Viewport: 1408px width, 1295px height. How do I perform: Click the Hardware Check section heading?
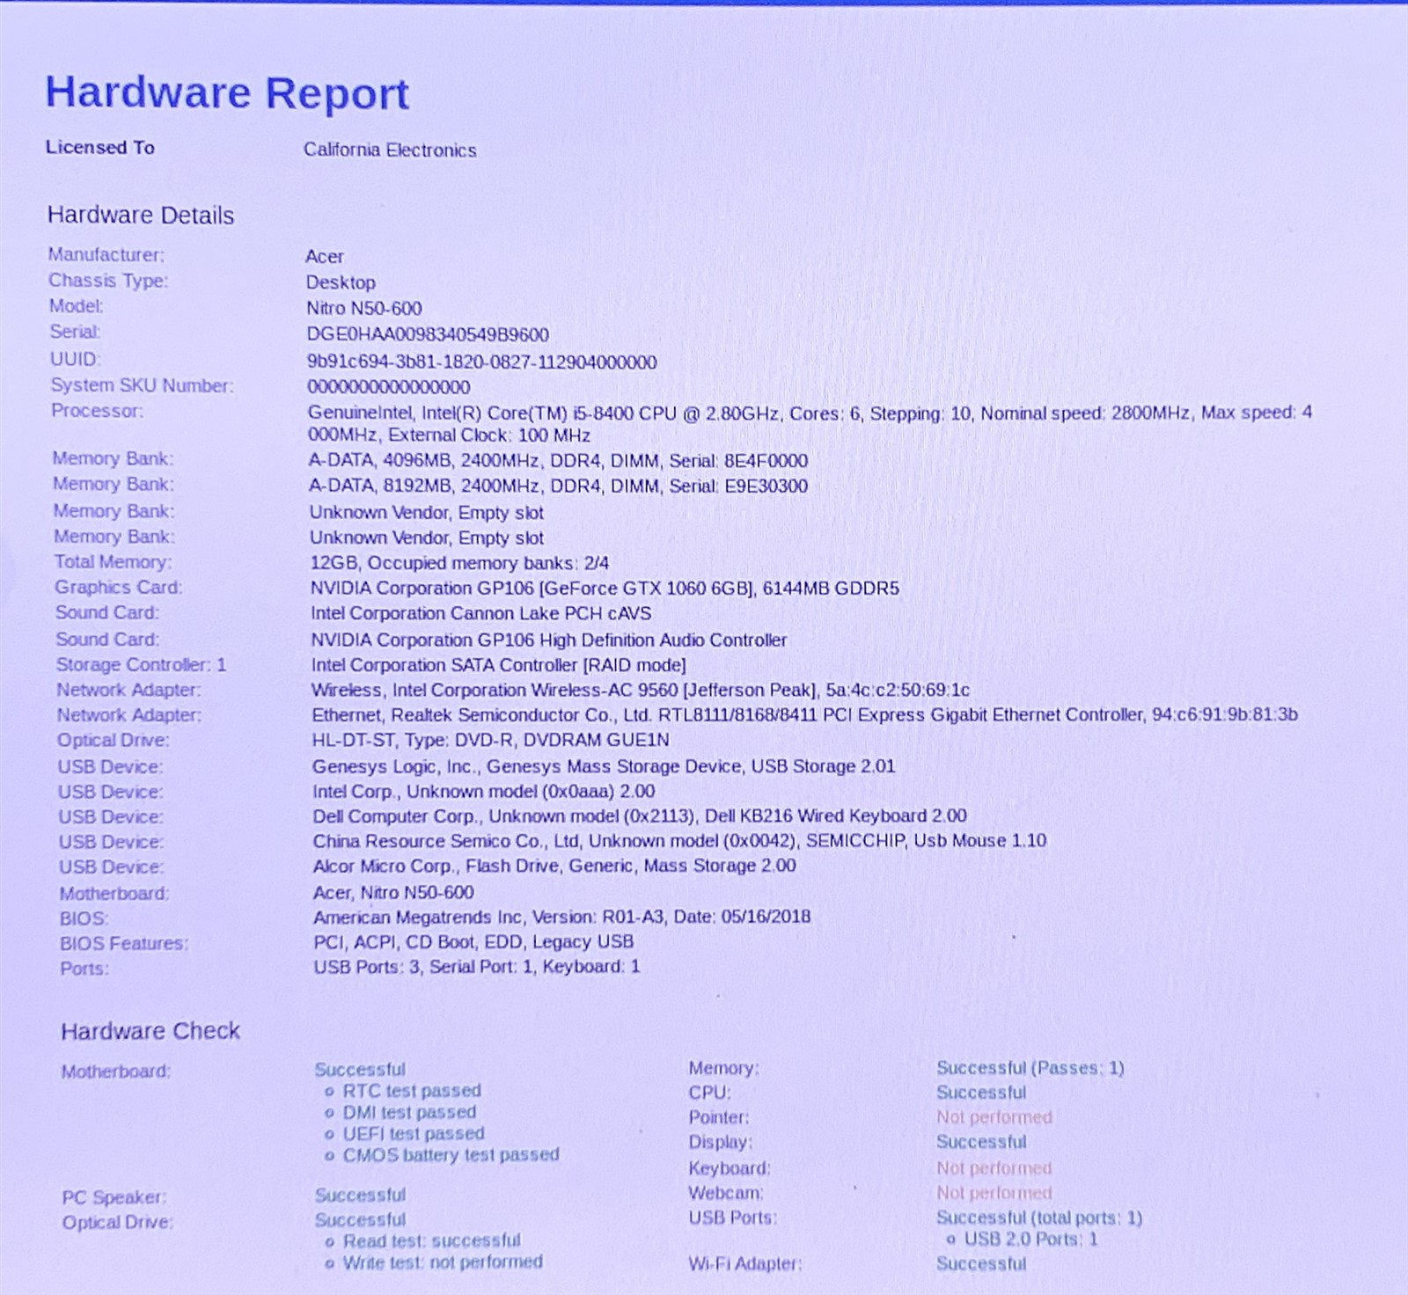(x=150, y=1031)
